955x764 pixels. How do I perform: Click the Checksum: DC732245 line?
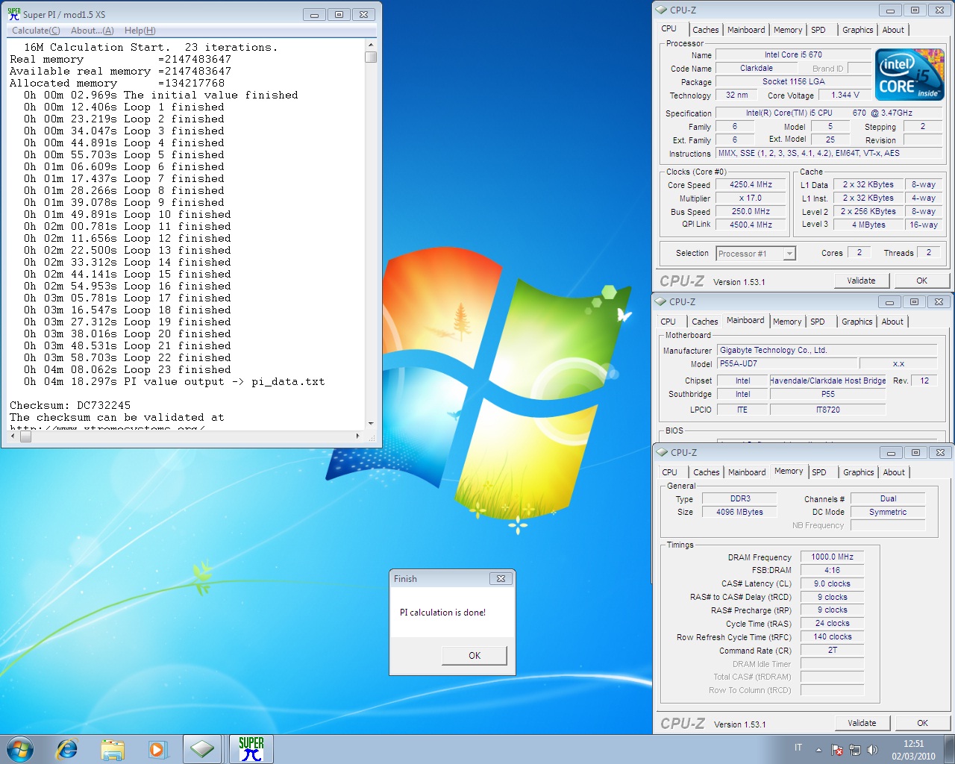[x=70, y=405]
